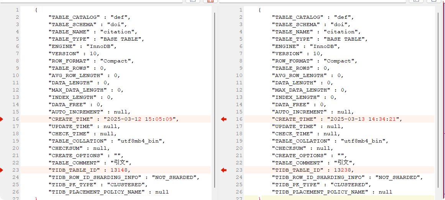The height and width of the screenshot is (200, 445).
Task: Click "TABLE_ROWS" : 0 in right pane
Action: tap(301, 68)
